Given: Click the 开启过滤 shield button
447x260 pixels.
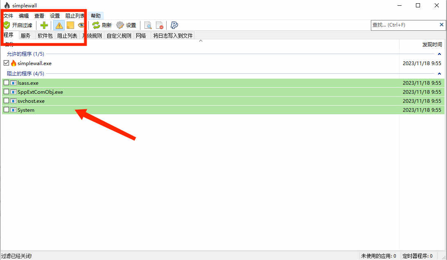Looking at the screenshot, I should 18,25.
